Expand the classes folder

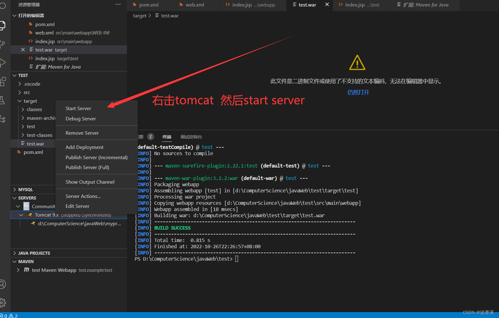(x=23, y=110)
